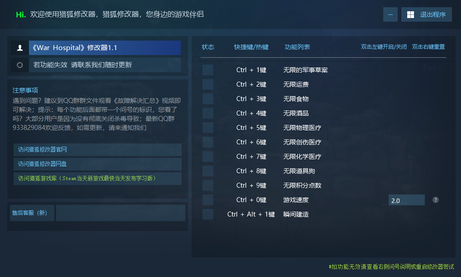Click the notice paragraph mentioning QQ群 933829084
The image size is (461, 277).
97,114
